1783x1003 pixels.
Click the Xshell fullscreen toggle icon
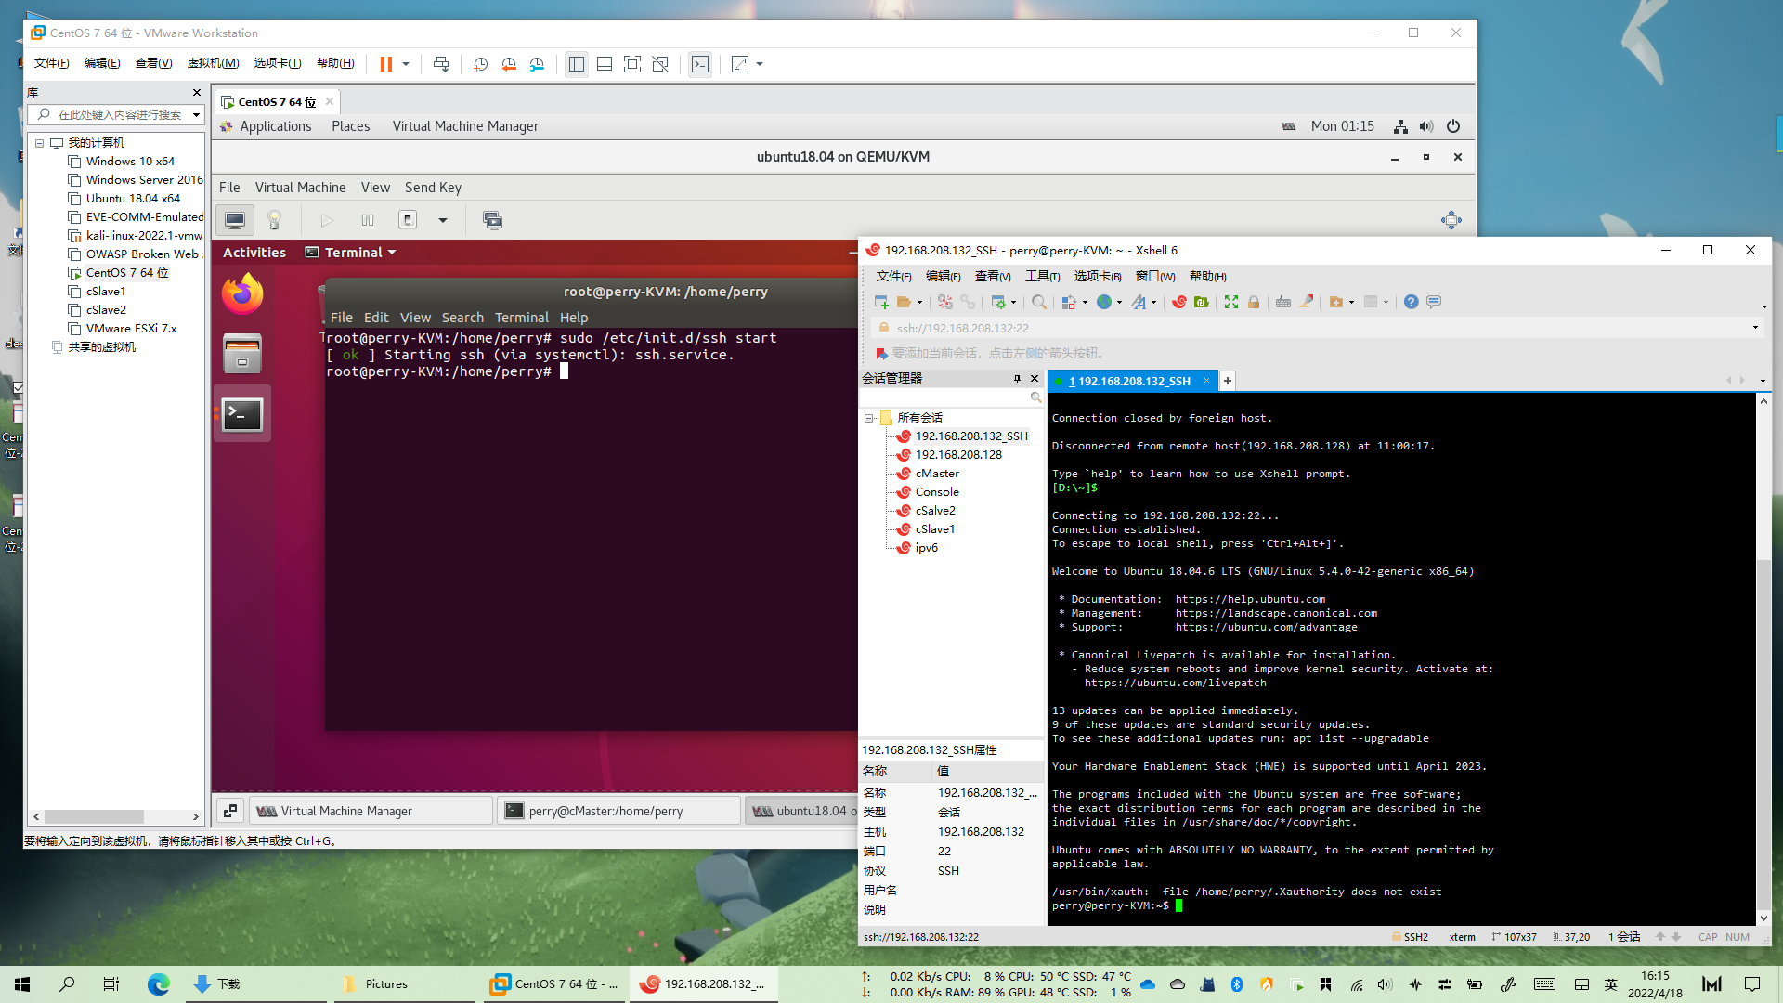point(1231,302)
